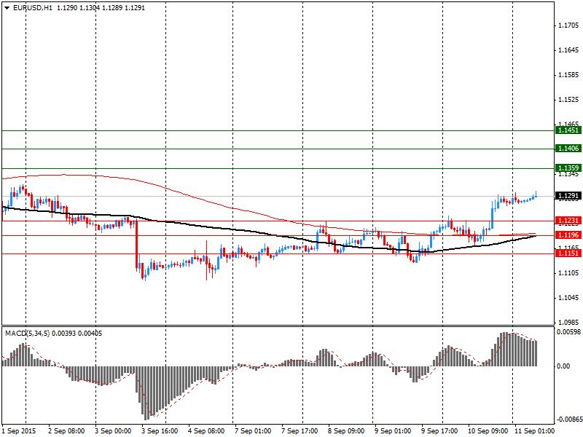The width and height of the screenshot is (583, 437).
Task: Click the MACD scale value -0.00865
Action: coord(569,420)
